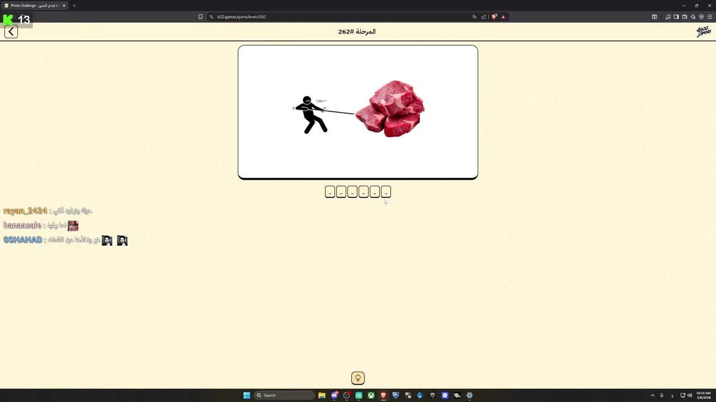Click the back arrow button of the game
The height and width of the screenshot is (402, 716).
tap(11, 32)
